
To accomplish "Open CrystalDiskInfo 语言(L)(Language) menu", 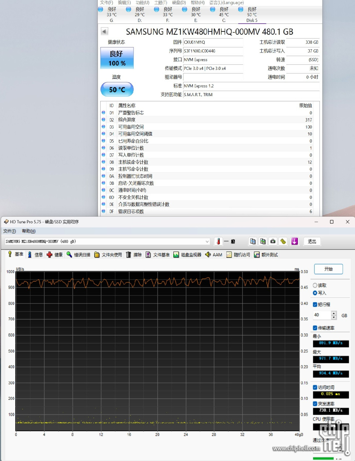I will [227, 3].
